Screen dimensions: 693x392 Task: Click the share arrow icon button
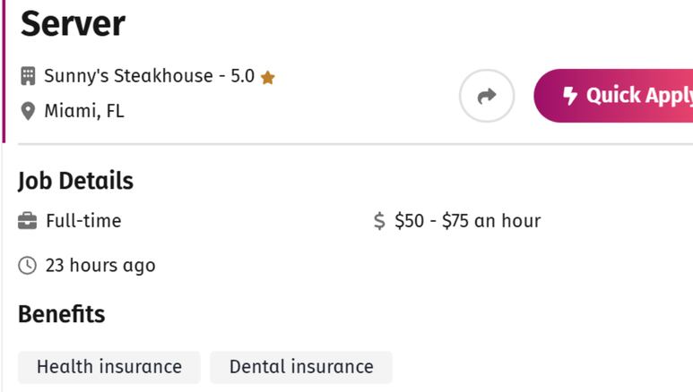(487, 96)
